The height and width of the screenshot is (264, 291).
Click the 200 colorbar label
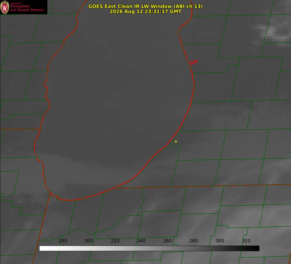89,241
